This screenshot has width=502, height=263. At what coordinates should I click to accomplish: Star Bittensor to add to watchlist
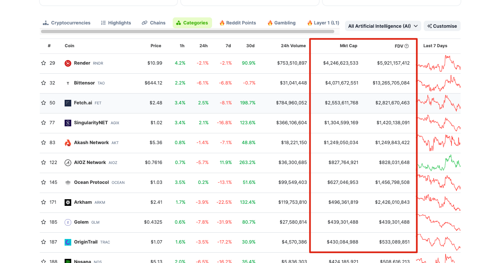point(43,83)
